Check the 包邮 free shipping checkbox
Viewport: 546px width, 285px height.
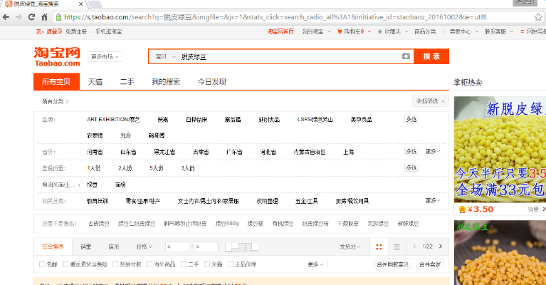coord(42,264)
